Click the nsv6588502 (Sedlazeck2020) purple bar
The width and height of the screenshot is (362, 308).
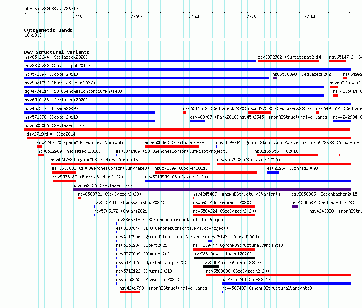(x=294, y=207)
